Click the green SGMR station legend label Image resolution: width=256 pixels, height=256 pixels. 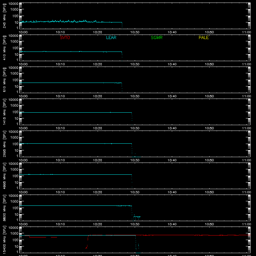click(x=156, y=37)
